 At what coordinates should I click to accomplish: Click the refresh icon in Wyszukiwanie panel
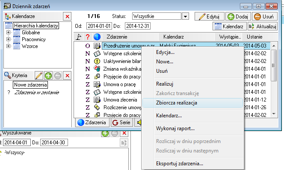click(124, 143)
